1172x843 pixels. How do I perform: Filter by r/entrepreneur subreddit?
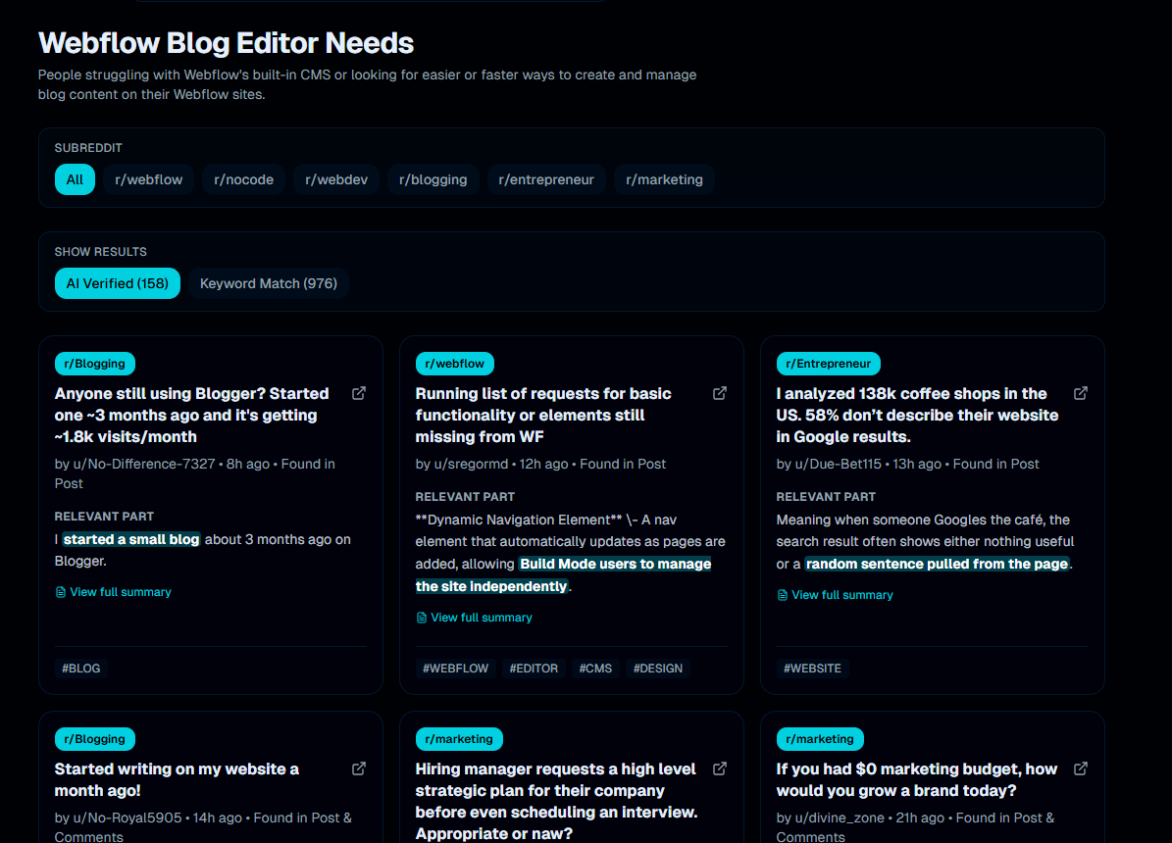[x=546, y=179]
